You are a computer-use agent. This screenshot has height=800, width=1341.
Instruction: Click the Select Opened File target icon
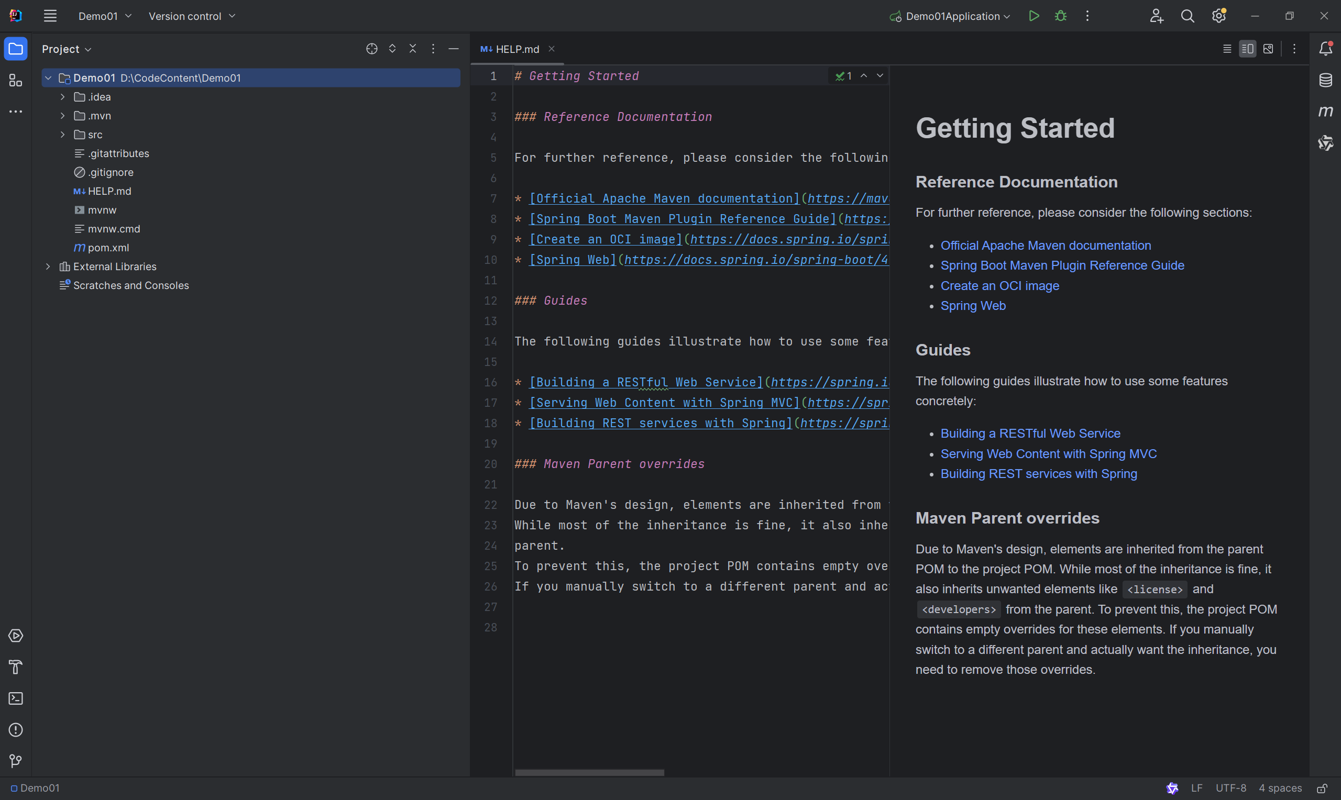click(x=371, y=49)
